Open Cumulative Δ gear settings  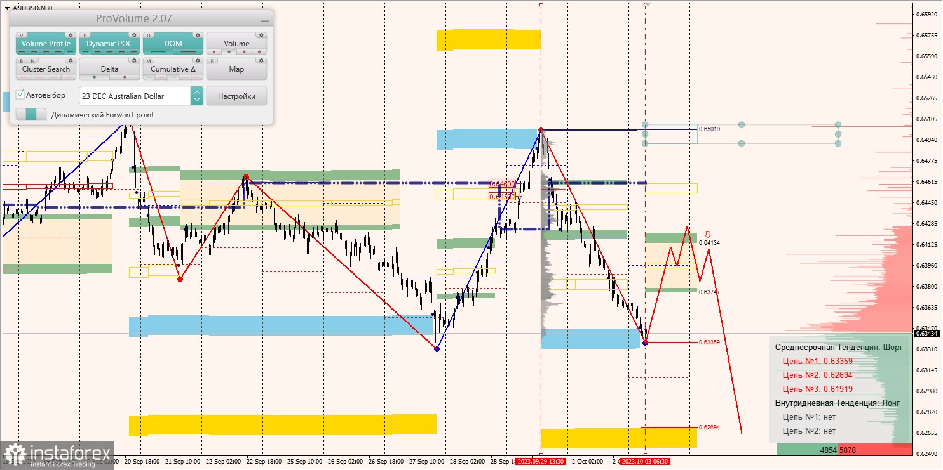pyautogui.click(x=198, y=61)
